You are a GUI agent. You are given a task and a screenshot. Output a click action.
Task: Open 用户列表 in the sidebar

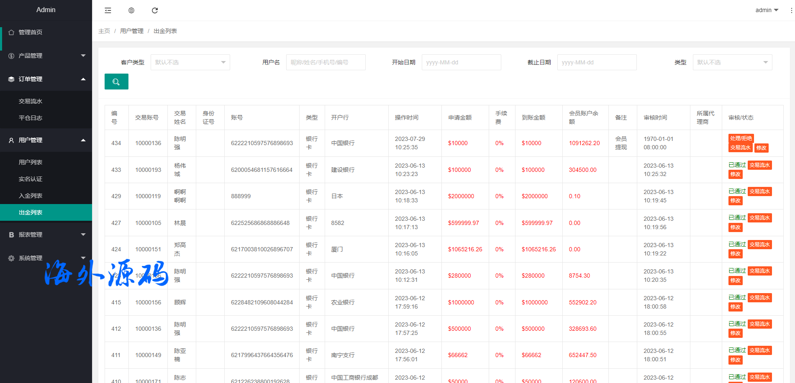point(31,162)
